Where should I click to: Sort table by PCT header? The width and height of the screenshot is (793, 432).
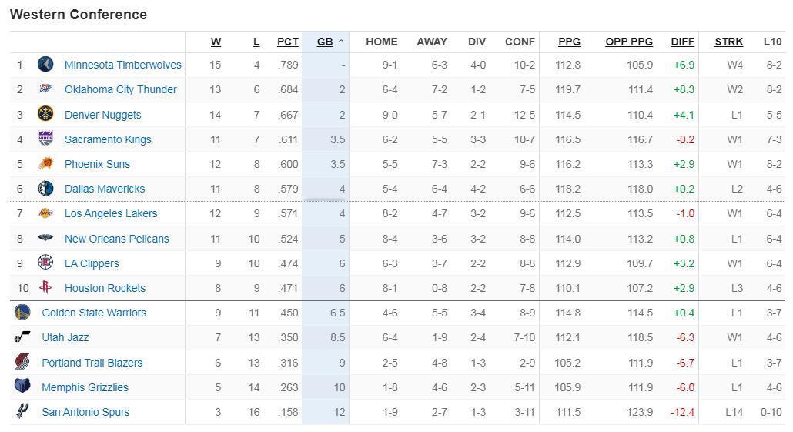pyautogui.click(x=287, y=42)
